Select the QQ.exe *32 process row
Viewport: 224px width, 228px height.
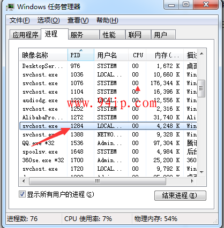108,143
